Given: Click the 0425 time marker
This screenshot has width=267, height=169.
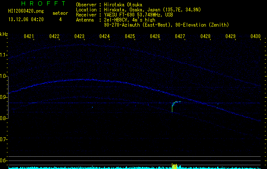Looking at the screenshot, I should (130, 36).
